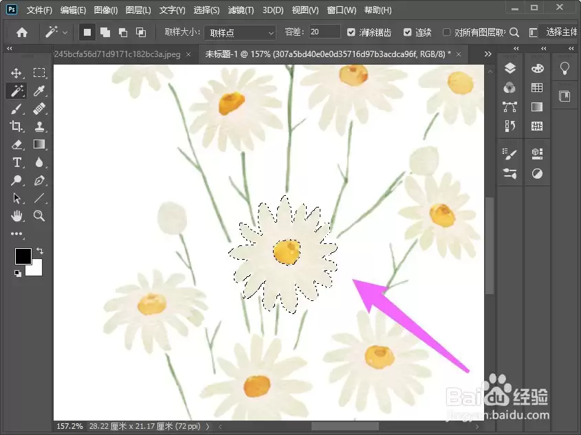Open the Gradients panel icon
581x435 pixels.
537,107
